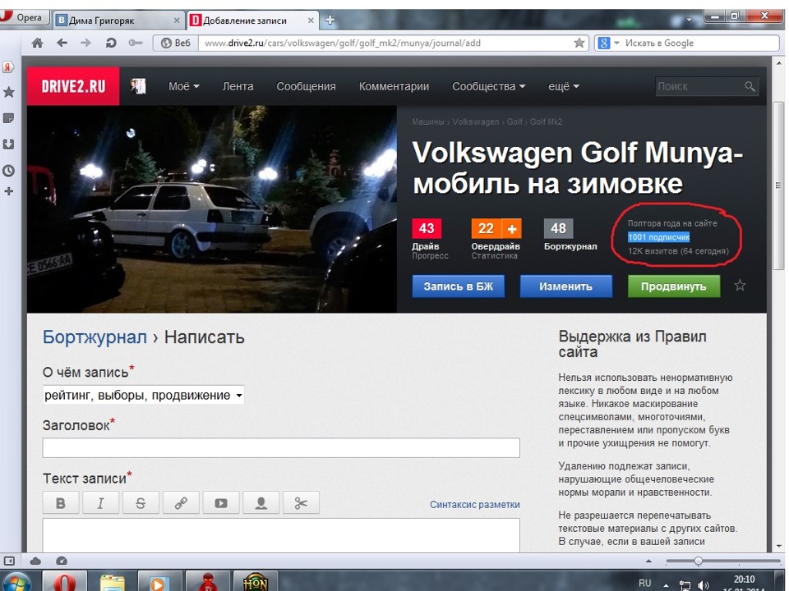Viewport: 789px width, 591px height.
Task: Close the Добавление записи tab
Action: pos(311,20)
